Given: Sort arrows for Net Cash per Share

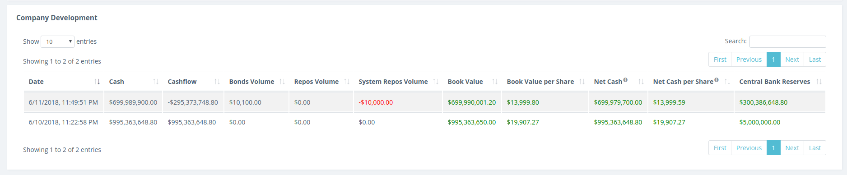Looking at the screenshot, I should 727,82.
